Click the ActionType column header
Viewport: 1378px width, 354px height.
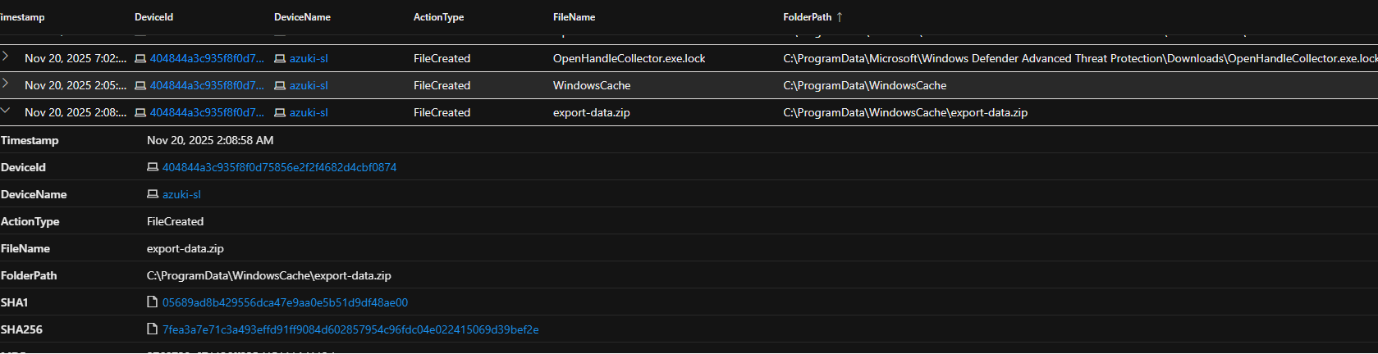pyautogui.click(x=438, y=17)
